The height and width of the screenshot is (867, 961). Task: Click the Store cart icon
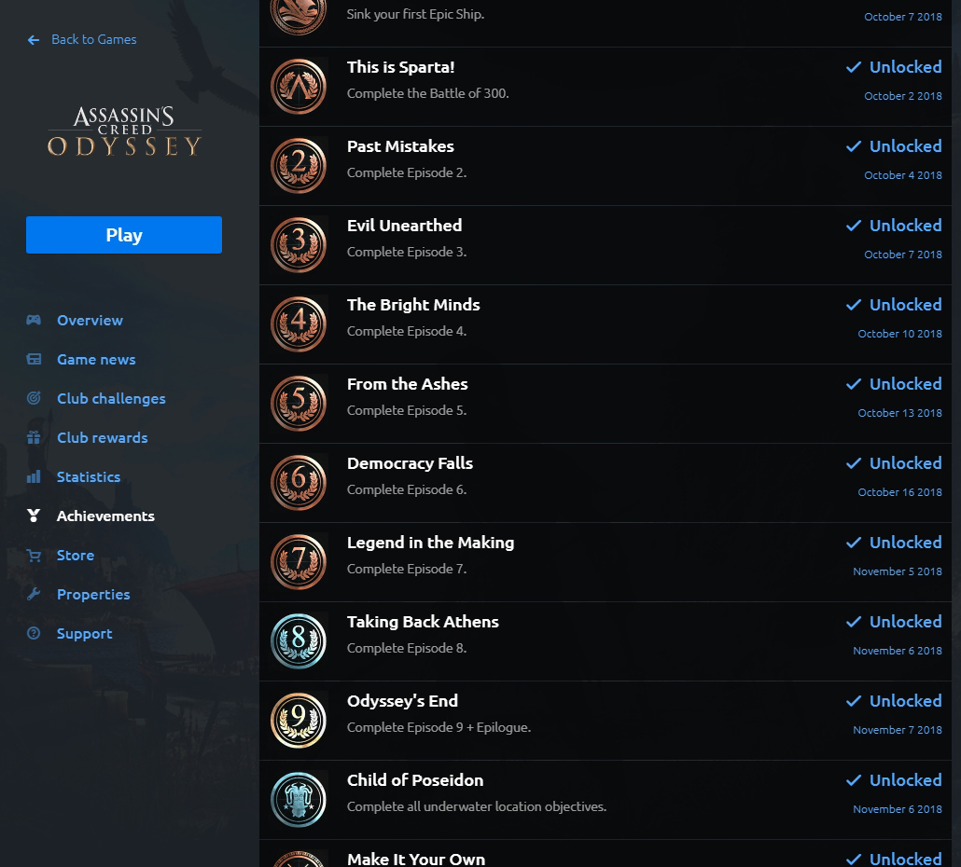click(34, 555)
